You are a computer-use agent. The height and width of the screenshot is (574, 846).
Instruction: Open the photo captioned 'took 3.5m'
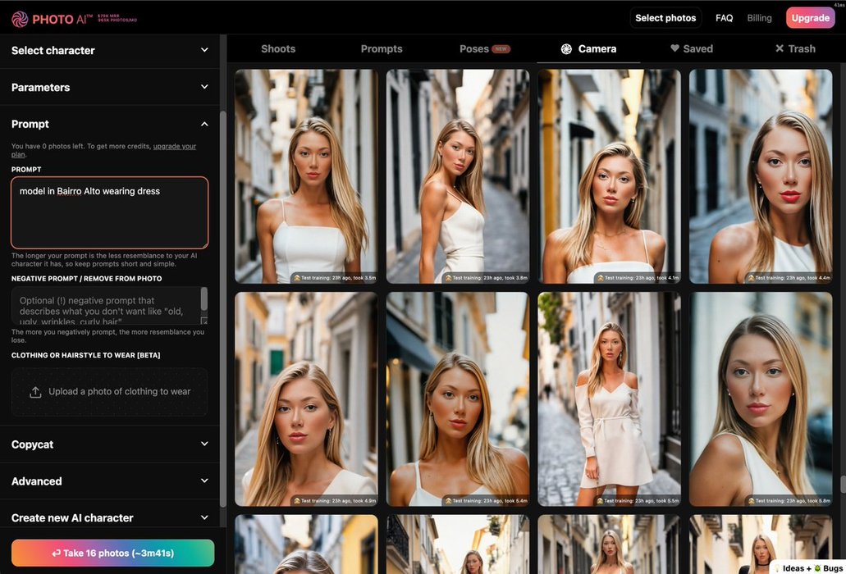click(306, 176)
